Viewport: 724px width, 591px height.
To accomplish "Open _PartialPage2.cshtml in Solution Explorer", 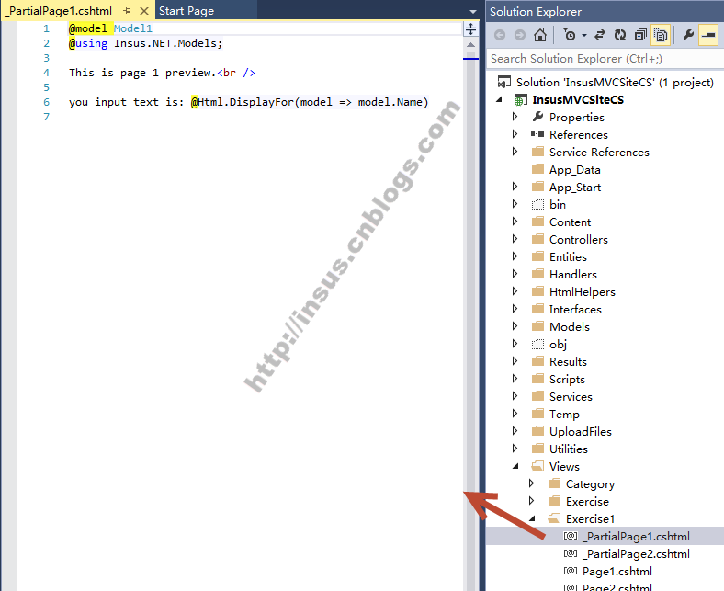I will pyautogui.click(x=636, y=554).
